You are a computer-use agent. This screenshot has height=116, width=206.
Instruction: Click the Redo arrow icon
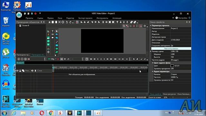click(70, 22)
